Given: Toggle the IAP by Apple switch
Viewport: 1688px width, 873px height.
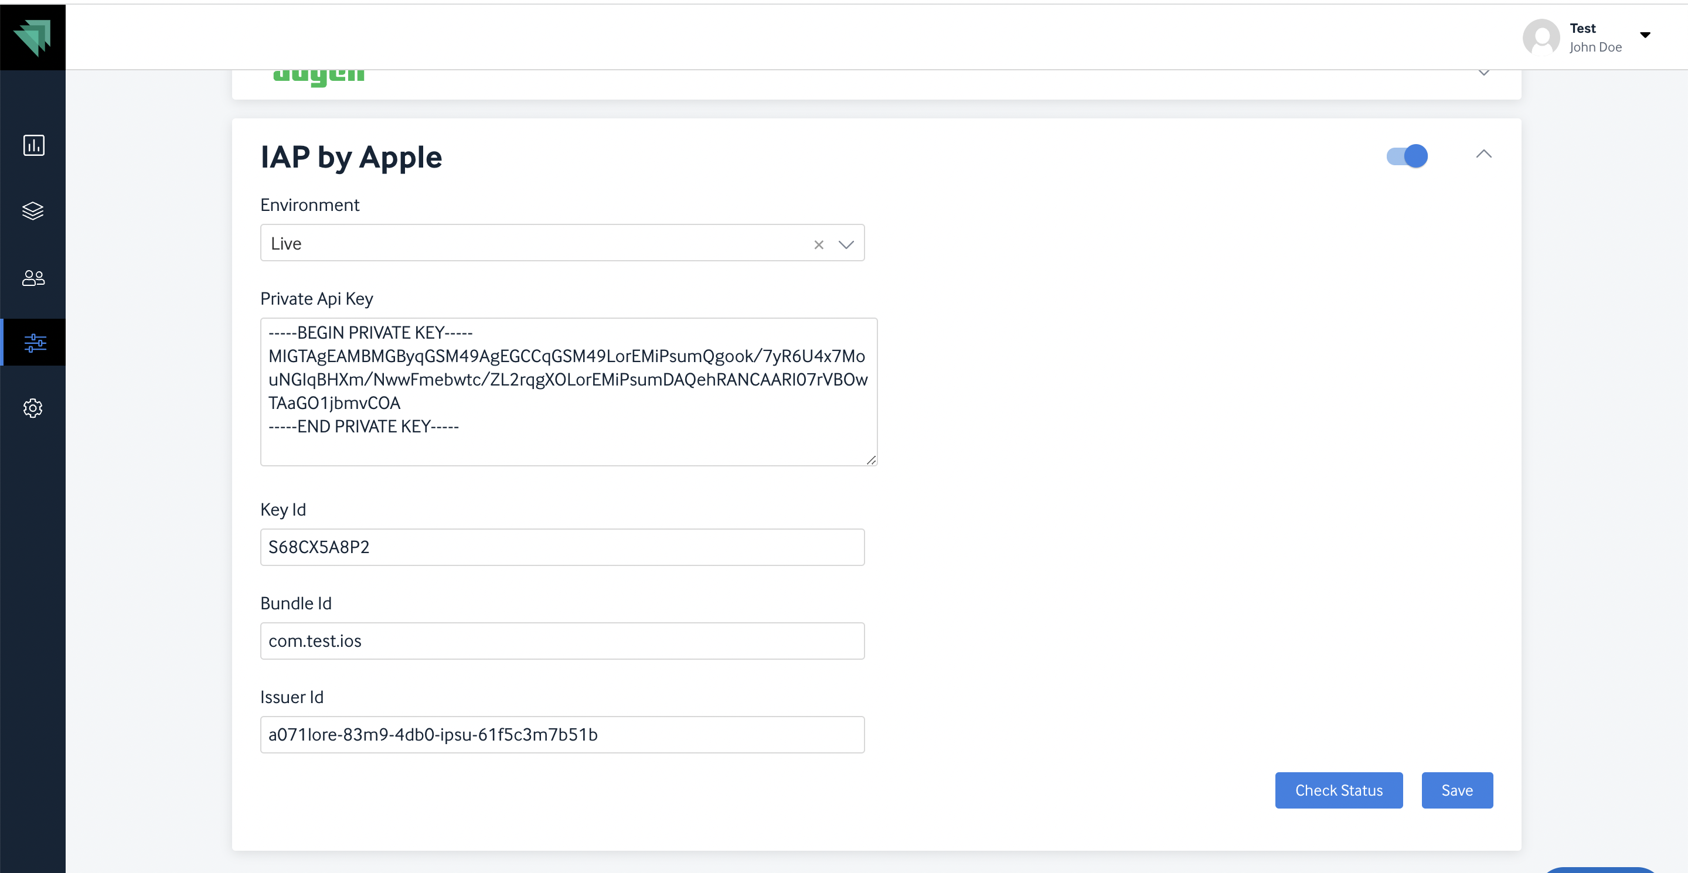Looking at the screenshot, I should tap(1407, 156).
